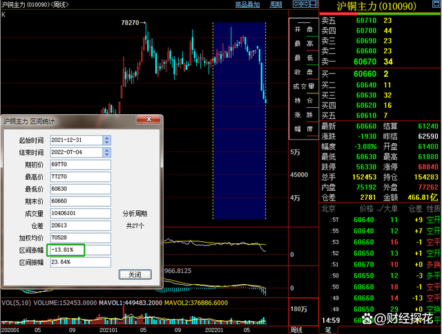
Task: Click the 买三 price 60630
Action: click(366, 95)
